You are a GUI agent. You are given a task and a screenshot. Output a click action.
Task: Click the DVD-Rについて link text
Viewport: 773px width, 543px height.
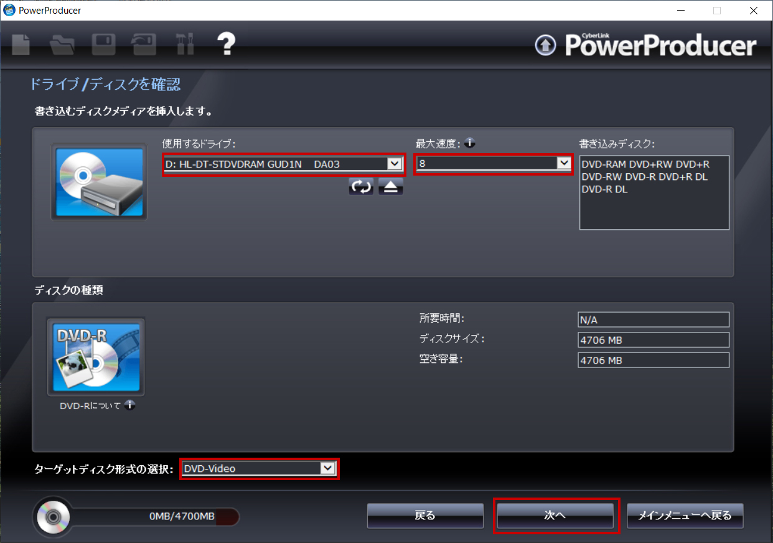[x=90, y=406]
